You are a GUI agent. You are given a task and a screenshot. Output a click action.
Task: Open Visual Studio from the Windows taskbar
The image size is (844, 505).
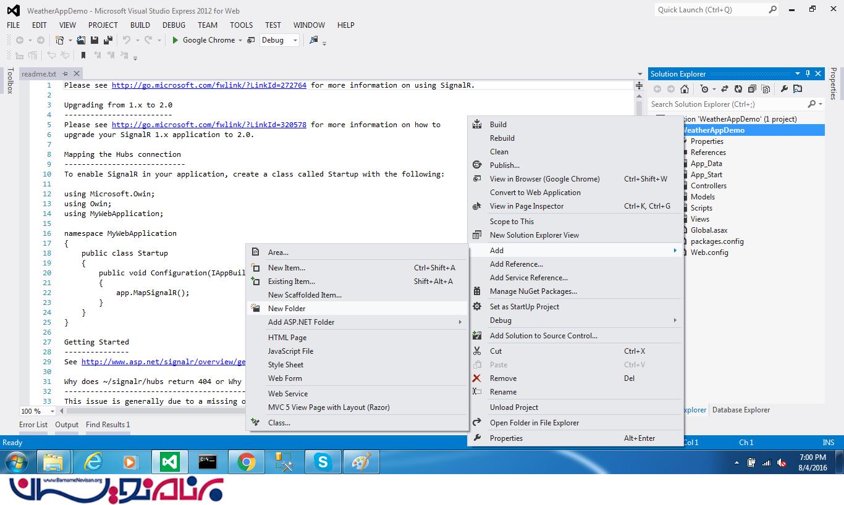169,462
